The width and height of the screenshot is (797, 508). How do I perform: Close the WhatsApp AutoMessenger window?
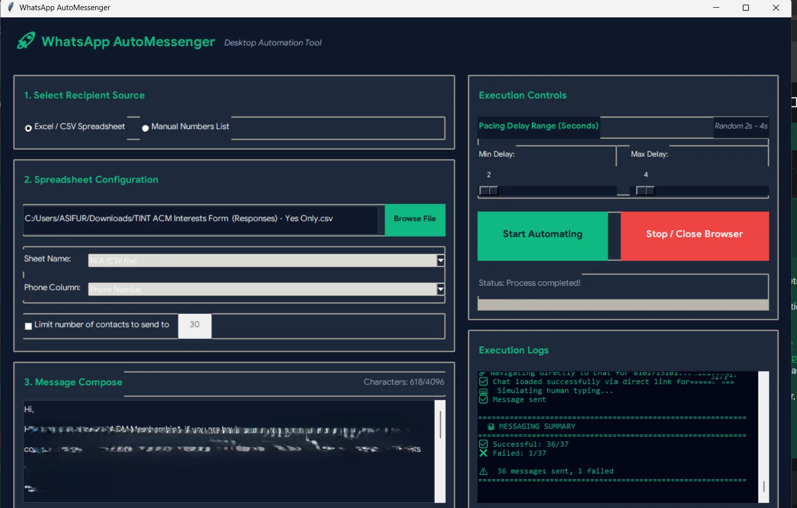click(x=776, y=8)
